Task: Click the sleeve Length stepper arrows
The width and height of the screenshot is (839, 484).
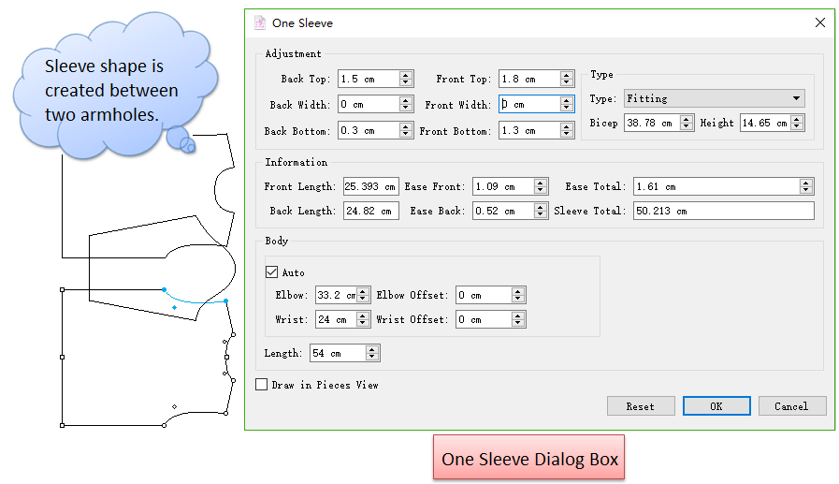Action: coord(372,353)
